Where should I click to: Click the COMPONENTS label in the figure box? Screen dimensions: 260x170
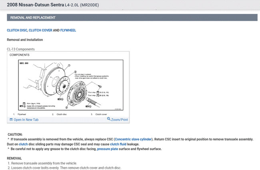[x=20, y=55]
